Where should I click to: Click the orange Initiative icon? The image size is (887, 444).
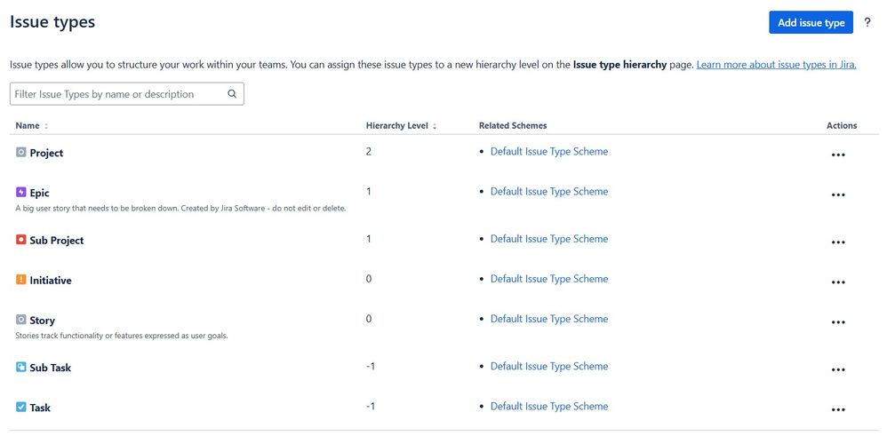(x=21, y=280)
